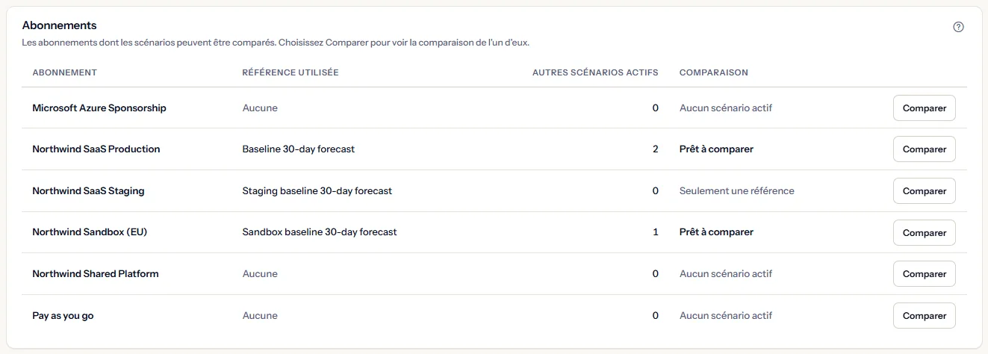Click Comparer for Northwind SaaS Staging
Screen dimensions: 988x354
(925, 191)
